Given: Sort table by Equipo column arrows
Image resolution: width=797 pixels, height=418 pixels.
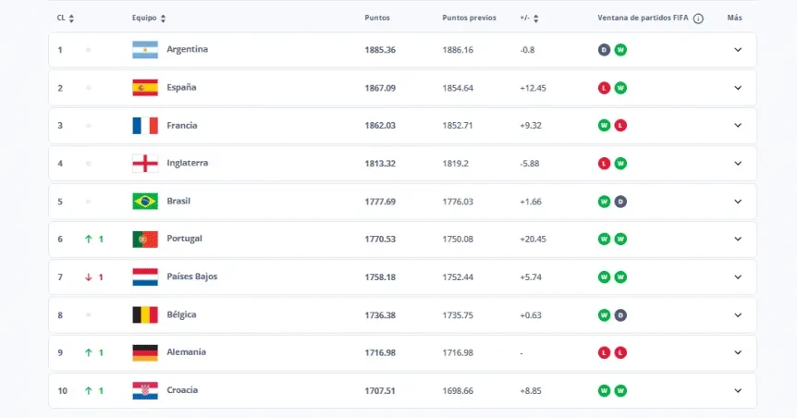Looking at the screenshot, I should coord(163,18).
